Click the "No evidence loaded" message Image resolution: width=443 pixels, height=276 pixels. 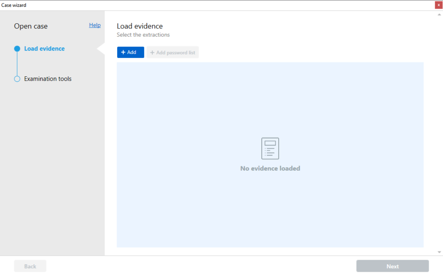click(x=270, y=168)
